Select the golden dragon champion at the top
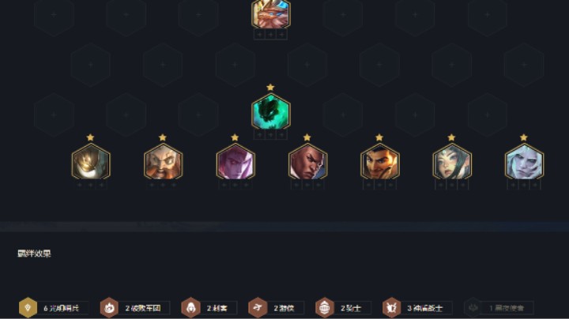 click(271, 13)
